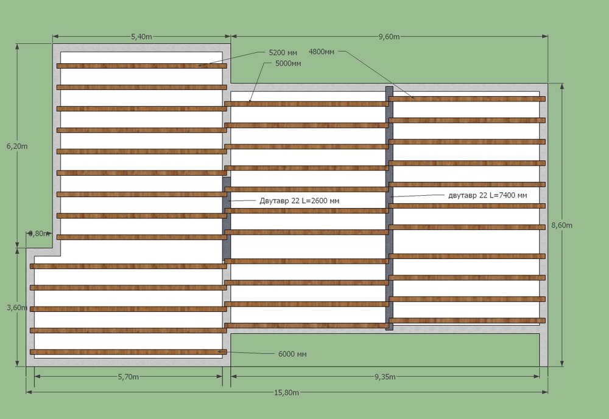Select the 9,35m bottom dimension label
609x419 pixels.
[384, 377]
